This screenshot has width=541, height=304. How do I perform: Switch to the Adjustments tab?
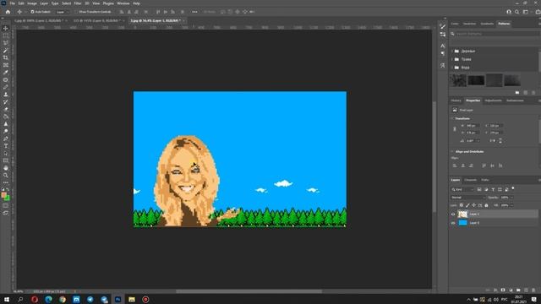pyautogui.click(x=493, y=100)
